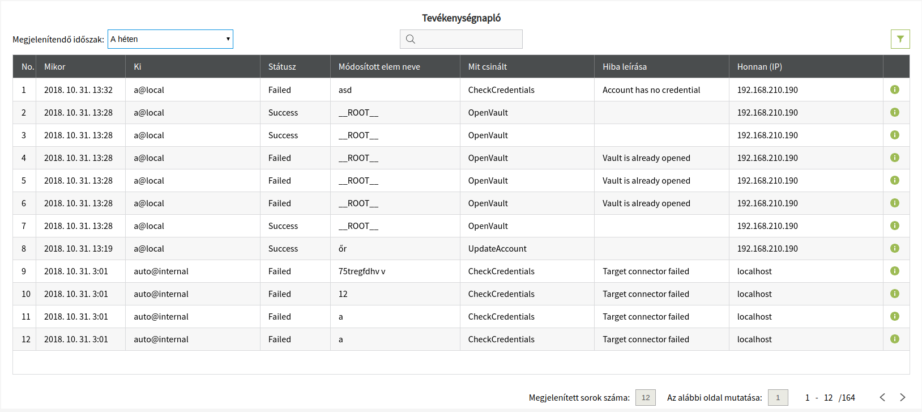The height and width of the screenshot is (412, 922).
Task: Open info icon for row 8
Action: [x=895, y=248]
